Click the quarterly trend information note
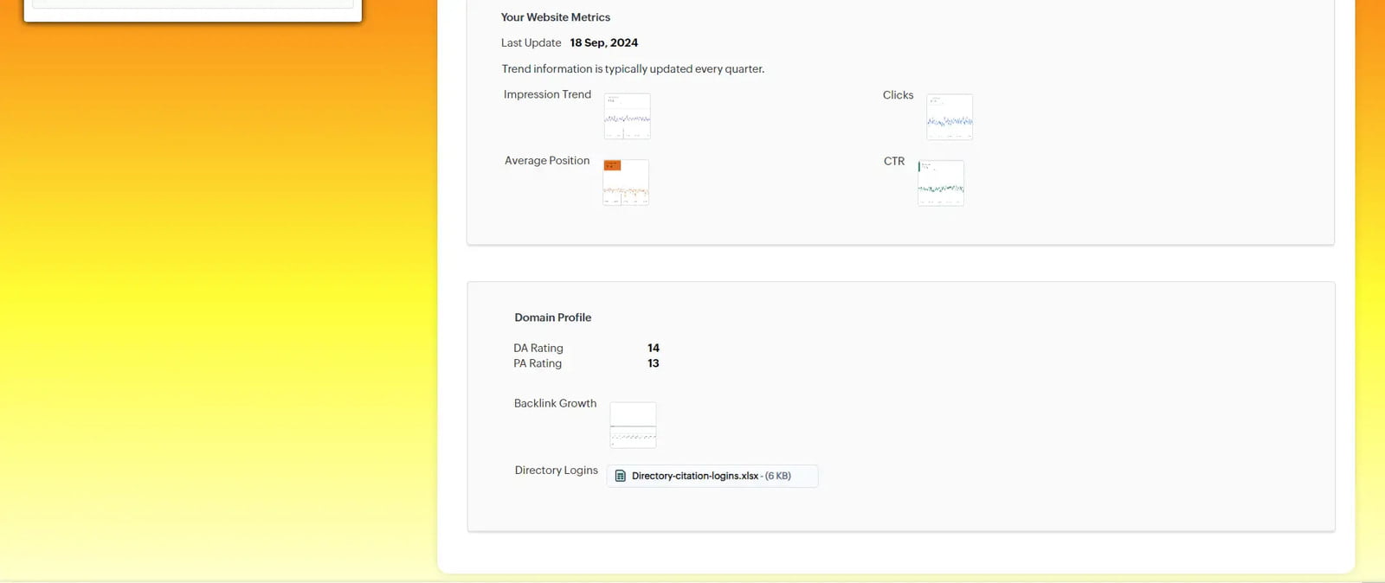1385x583 pixels. pos(633,68)
